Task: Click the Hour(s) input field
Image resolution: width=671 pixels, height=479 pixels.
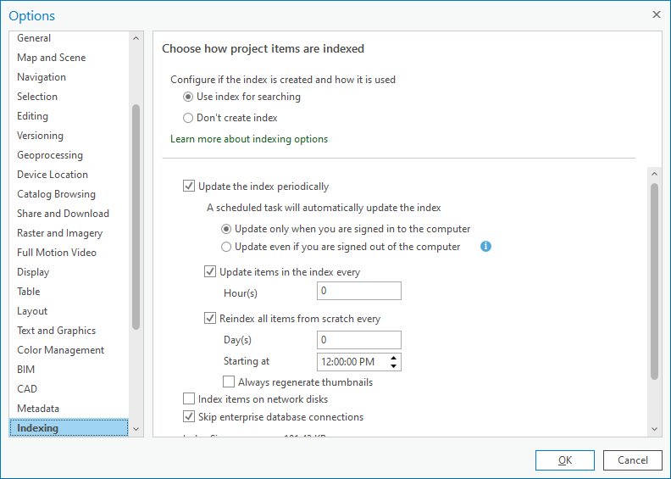Action: (358, 292)
